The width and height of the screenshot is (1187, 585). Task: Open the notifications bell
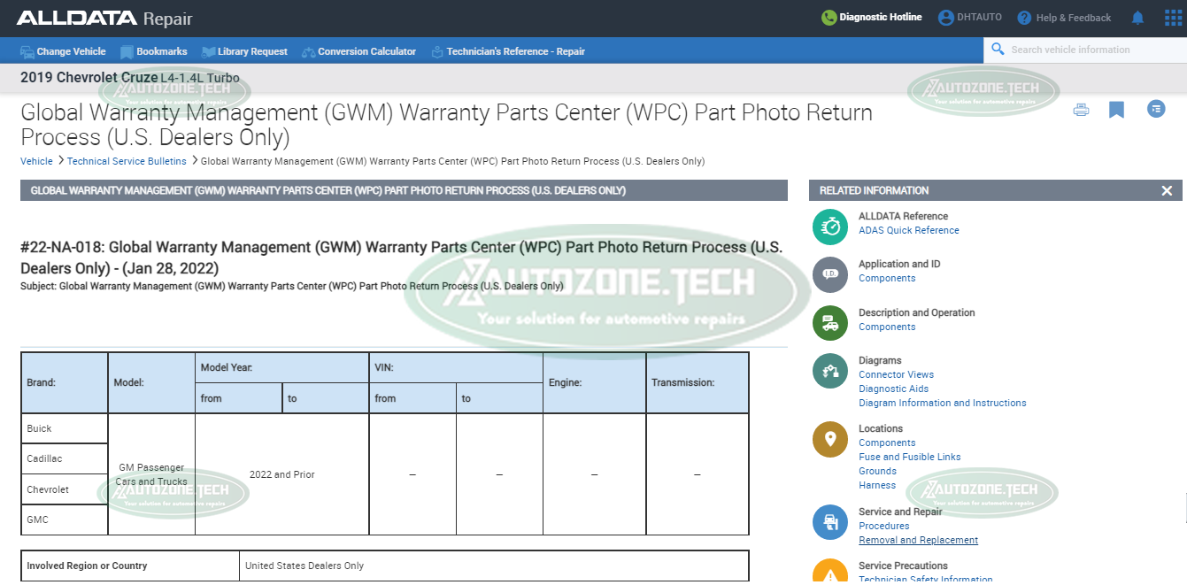[1137, 18]
